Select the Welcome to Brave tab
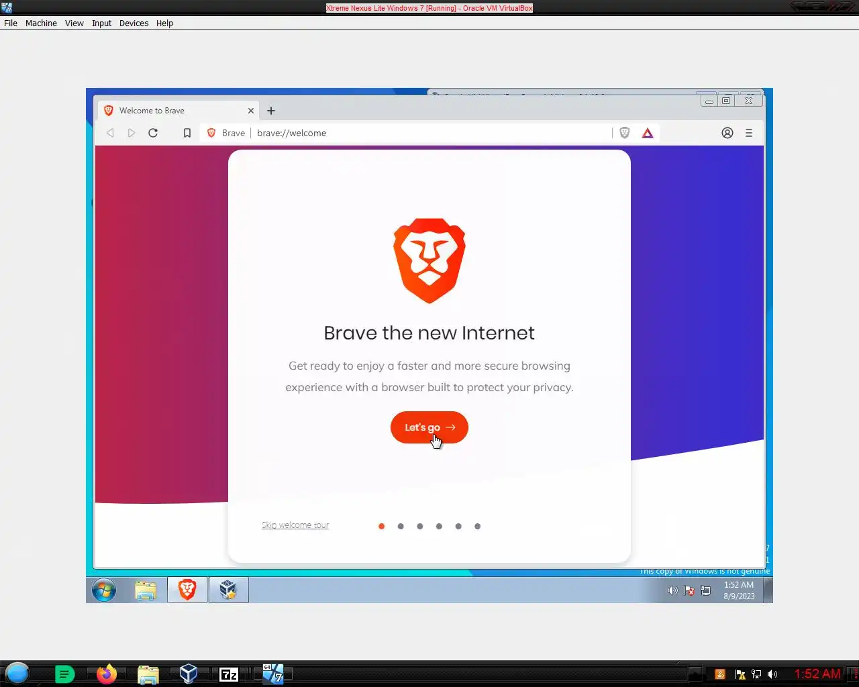Image resolution: width=859 pixels, height=687 pixels. click(x=178, y=111)
